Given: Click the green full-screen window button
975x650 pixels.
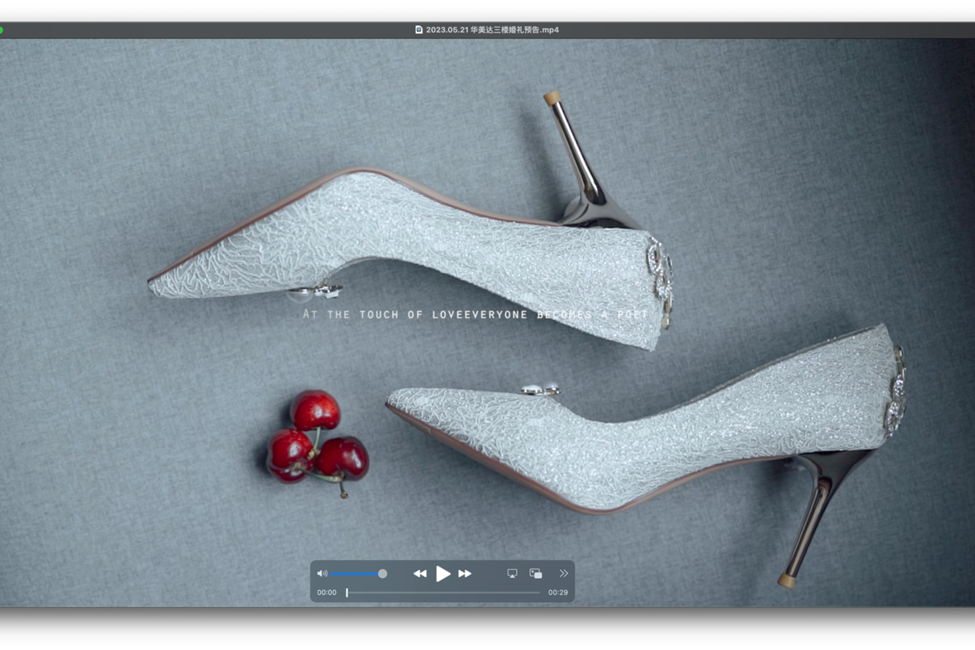Looking at the screenshot, I should 1,30.
